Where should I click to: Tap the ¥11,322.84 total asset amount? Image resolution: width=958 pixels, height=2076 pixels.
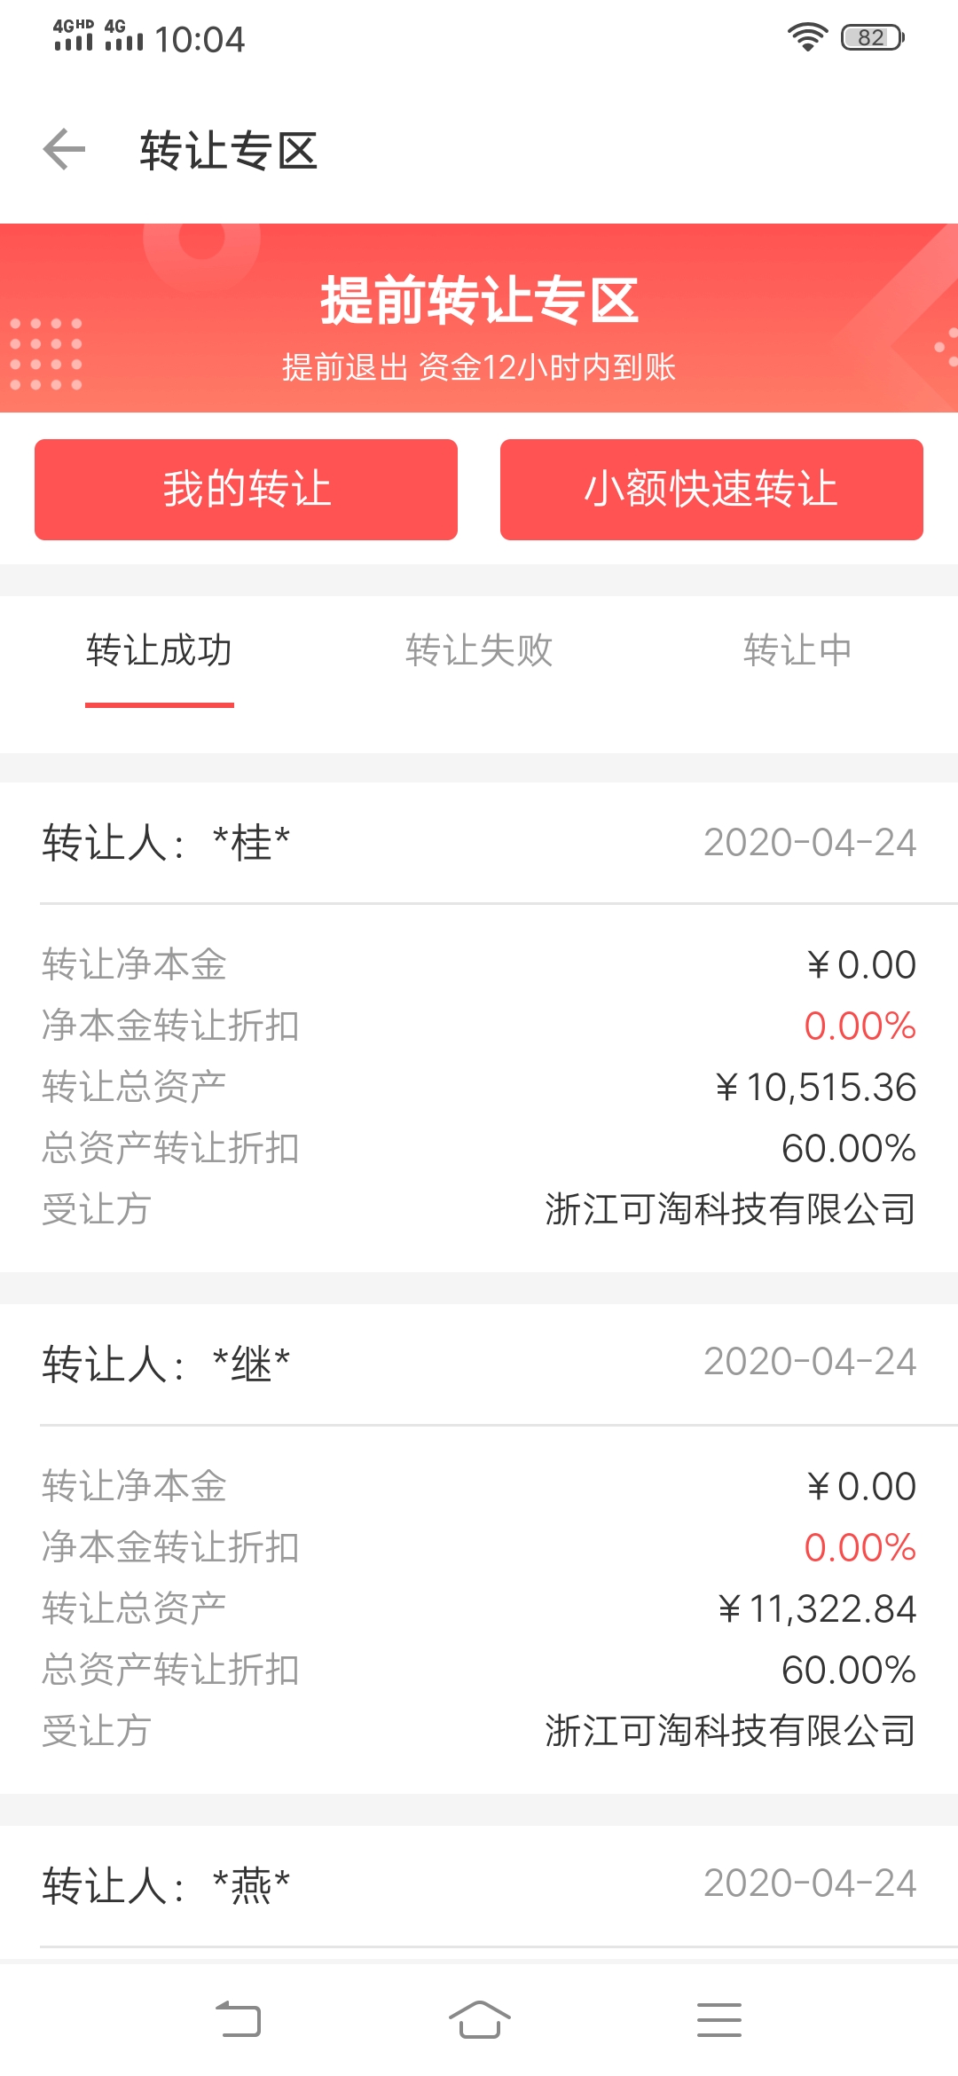point(817,1609)
